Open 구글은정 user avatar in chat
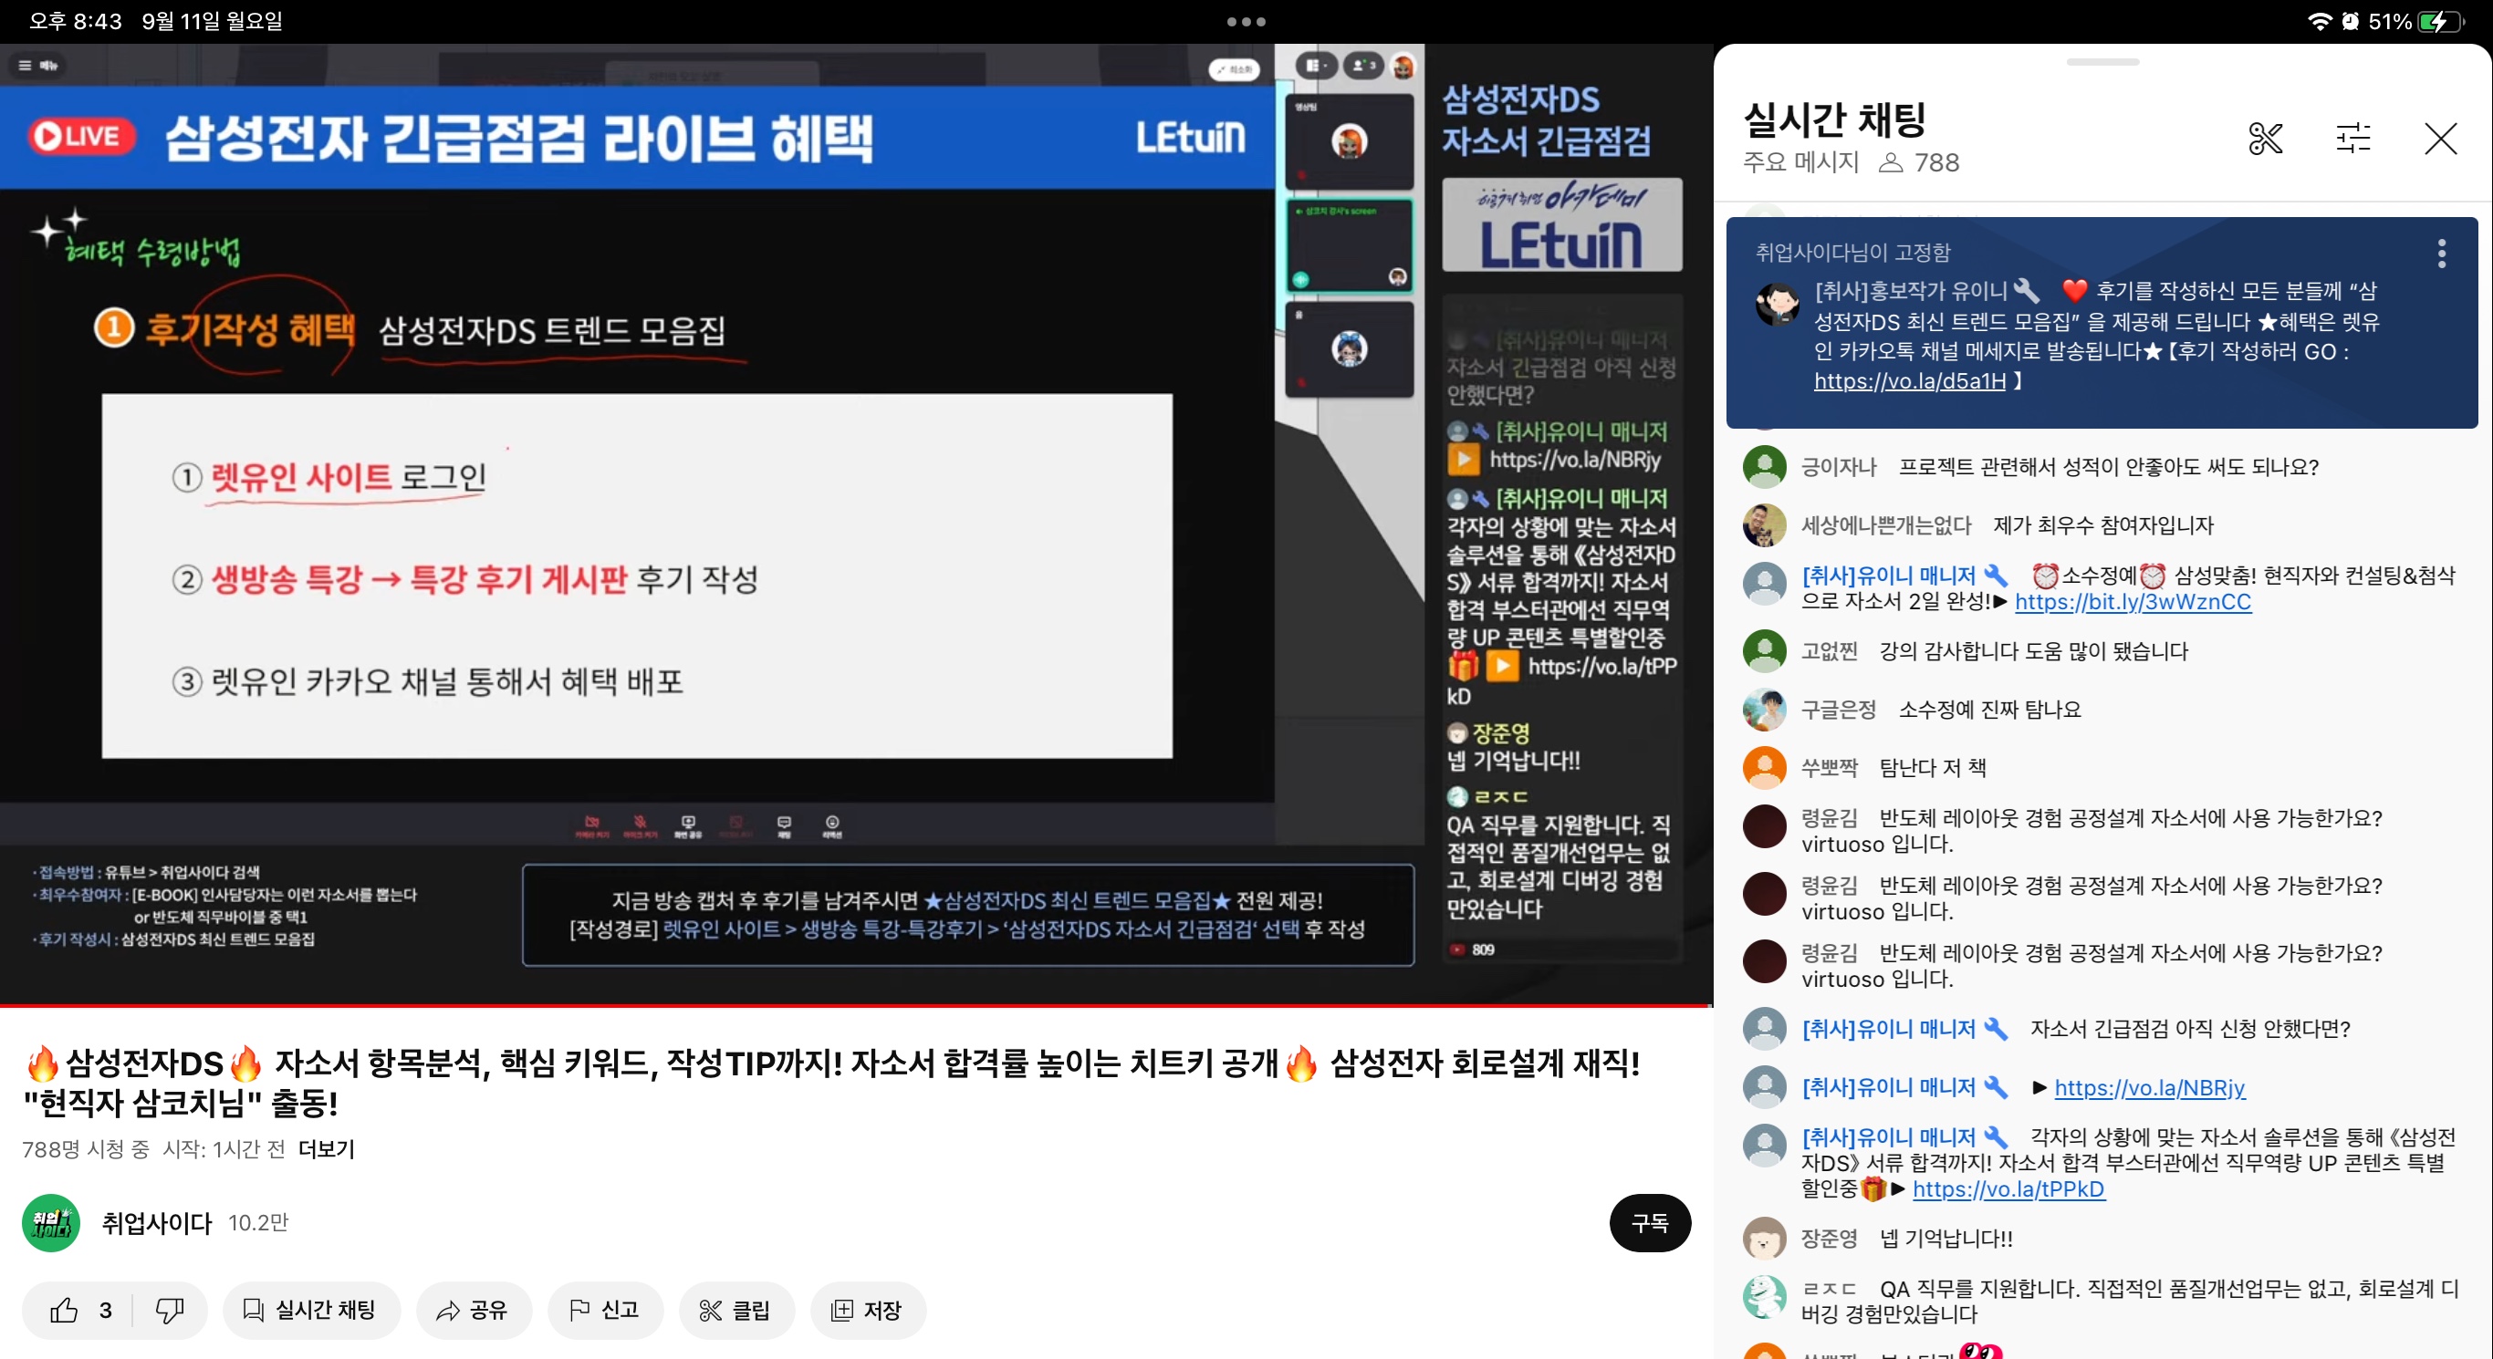Screen dimensions: 2493x1359 (1764, 710)
